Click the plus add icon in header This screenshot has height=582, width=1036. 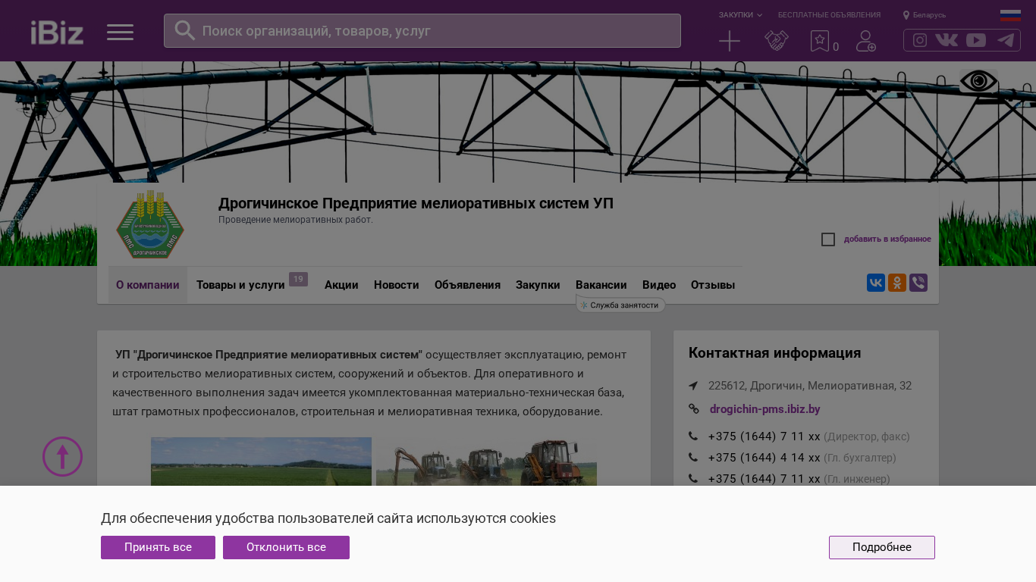point(730,41)
